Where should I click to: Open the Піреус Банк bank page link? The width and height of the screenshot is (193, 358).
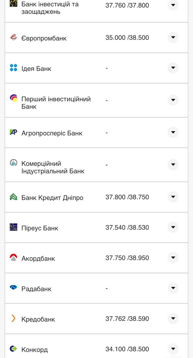40,228
